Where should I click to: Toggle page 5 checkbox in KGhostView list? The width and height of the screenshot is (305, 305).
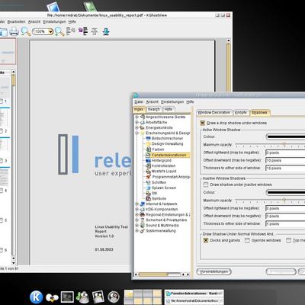pyautogui.click(x=2, y=220)
